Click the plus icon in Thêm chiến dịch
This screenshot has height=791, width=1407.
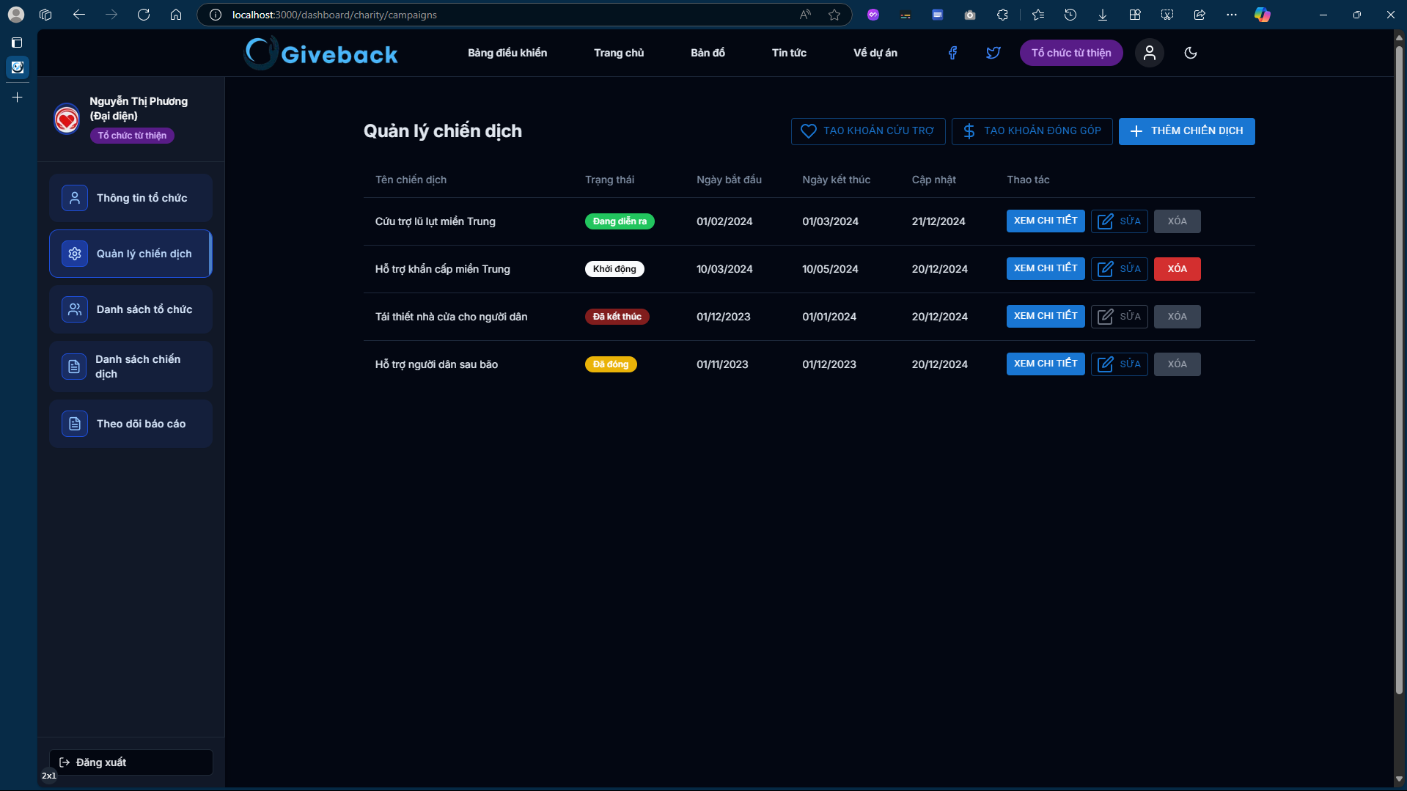pyautogui.click(x=1136, y=131)
